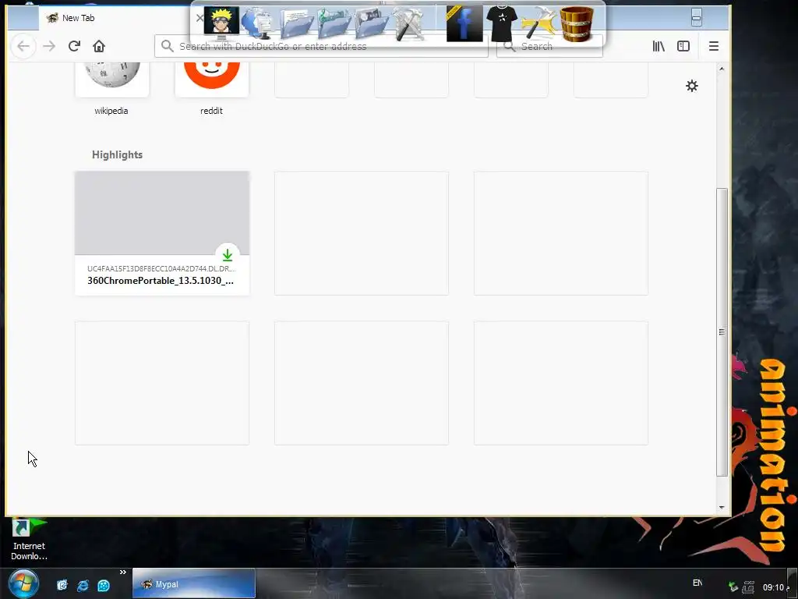Reload the current page
Viewport: 798px width, 599px height.
74,46
